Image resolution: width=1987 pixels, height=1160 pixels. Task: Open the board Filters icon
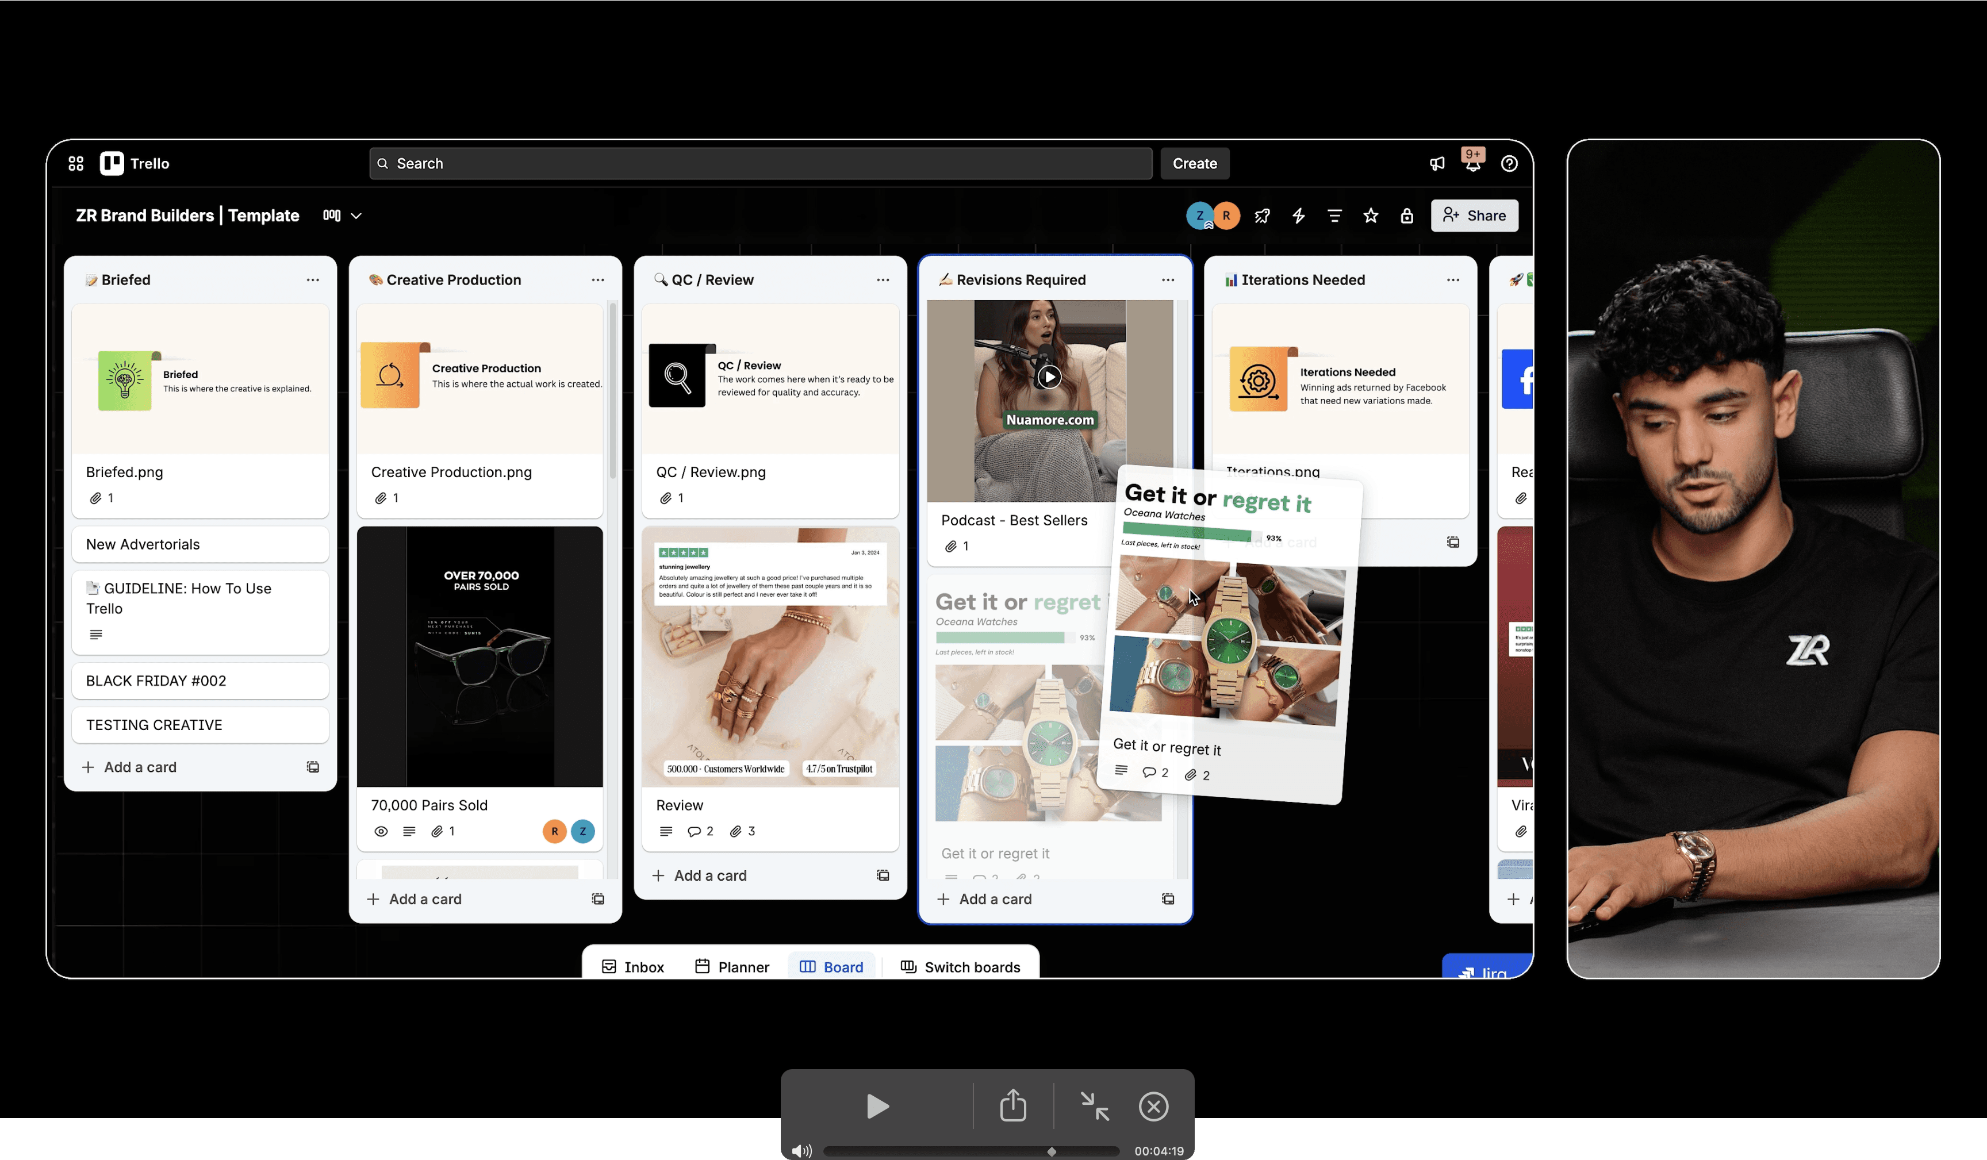[x=1334, y=216]
